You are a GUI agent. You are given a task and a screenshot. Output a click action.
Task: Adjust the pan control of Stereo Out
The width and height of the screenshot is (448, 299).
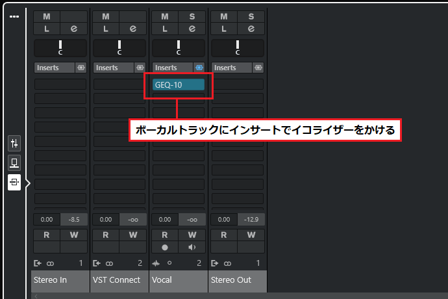pos(238,48)
